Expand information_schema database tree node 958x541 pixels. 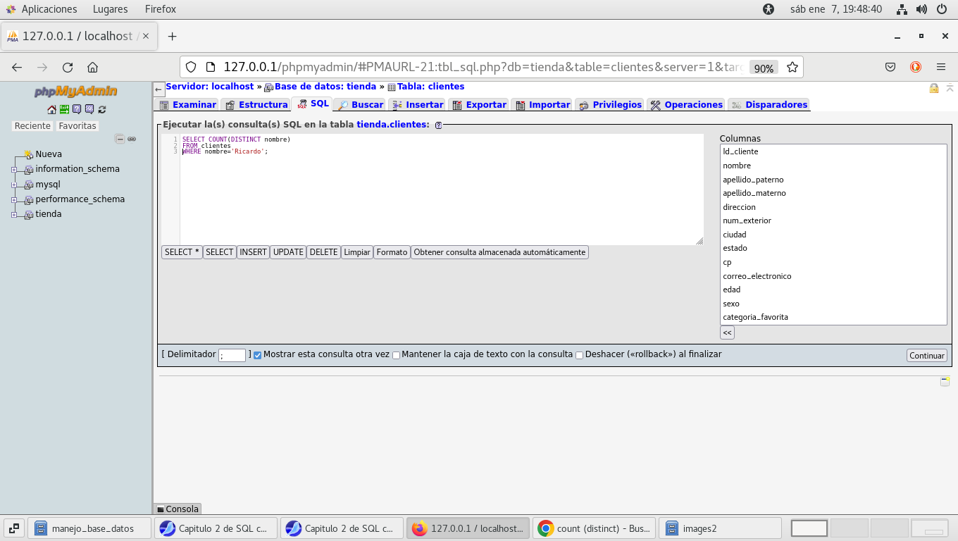click(x=14, y=170)
